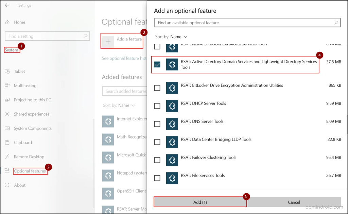Enable RSAT: BitLocker Drive Encryption Administration Utilities

(157, 88)
